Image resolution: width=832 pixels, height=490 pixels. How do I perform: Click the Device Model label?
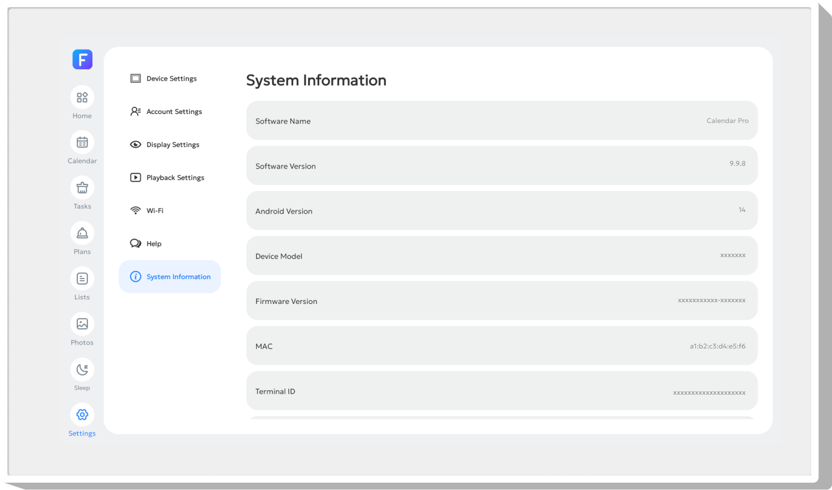point(279,257)
